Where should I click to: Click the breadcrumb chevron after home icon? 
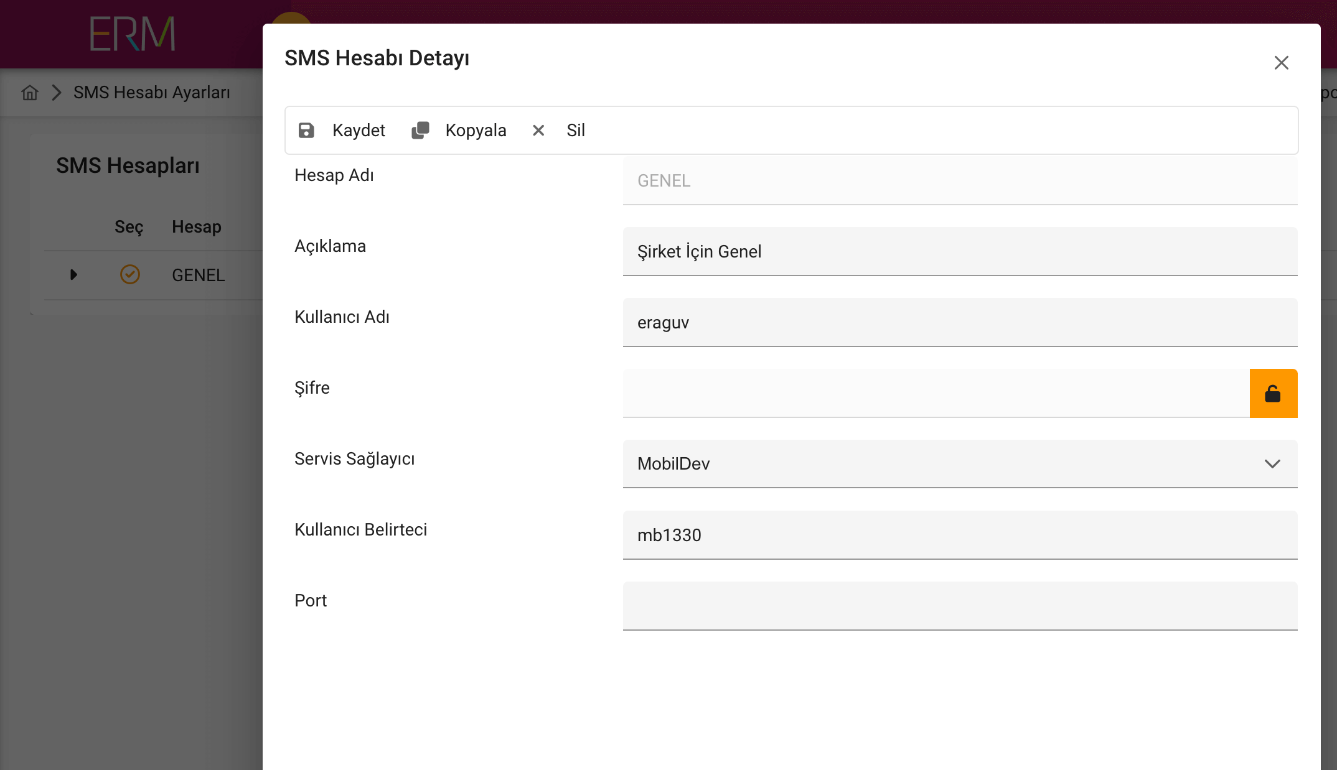(x=57, y=92)
